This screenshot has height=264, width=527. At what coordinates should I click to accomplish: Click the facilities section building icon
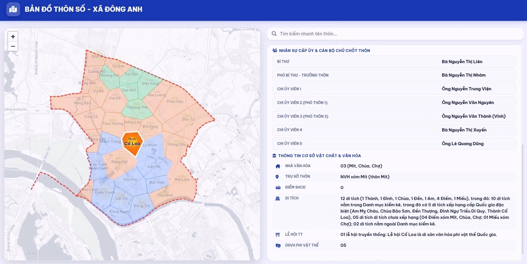(x=274, y=156)
